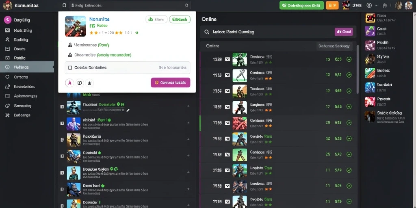Click the pink circle icon beside Bog Brig
Image resolution: width=416 pixels, height=208 pixels.
tap(8, 19)
